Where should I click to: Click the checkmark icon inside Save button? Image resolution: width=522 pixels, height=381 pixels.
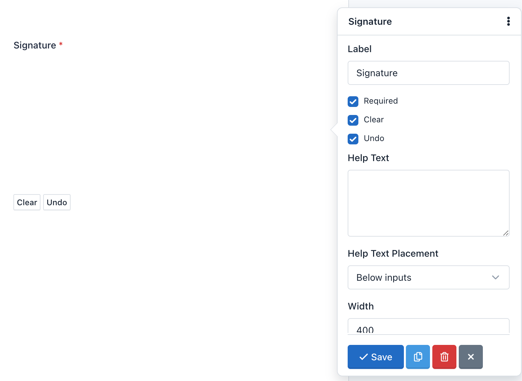click(x=363, y=357)
